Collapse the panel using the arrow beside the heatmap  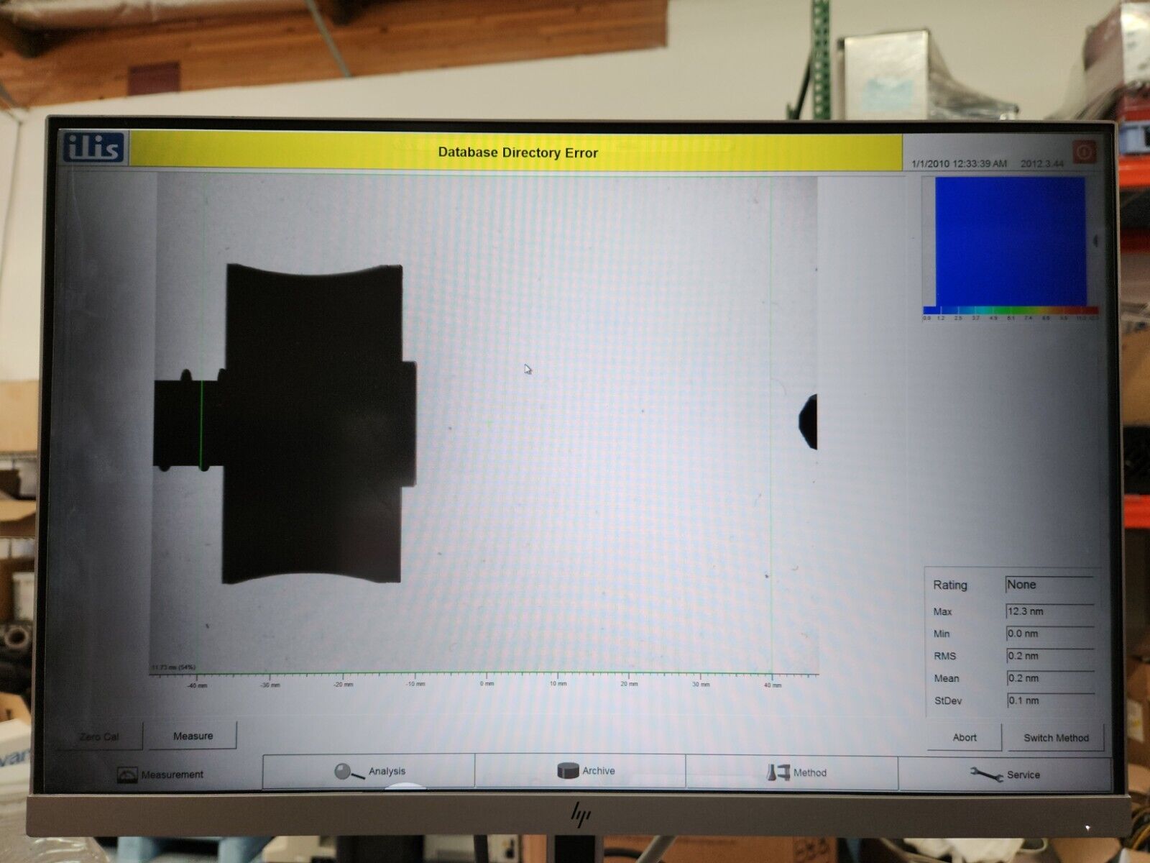tap(1095, 242)
